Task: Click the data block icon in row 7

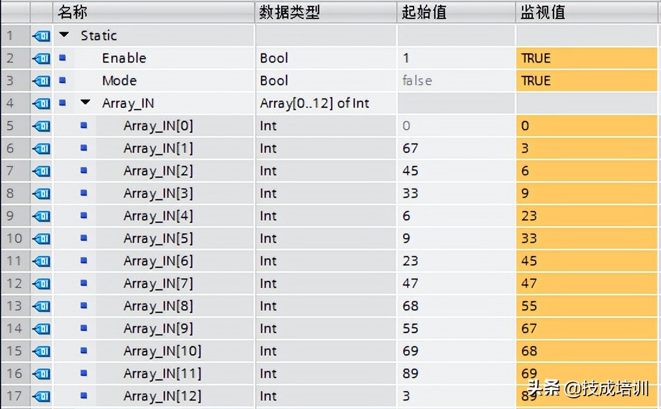Action: coord(42,171)
